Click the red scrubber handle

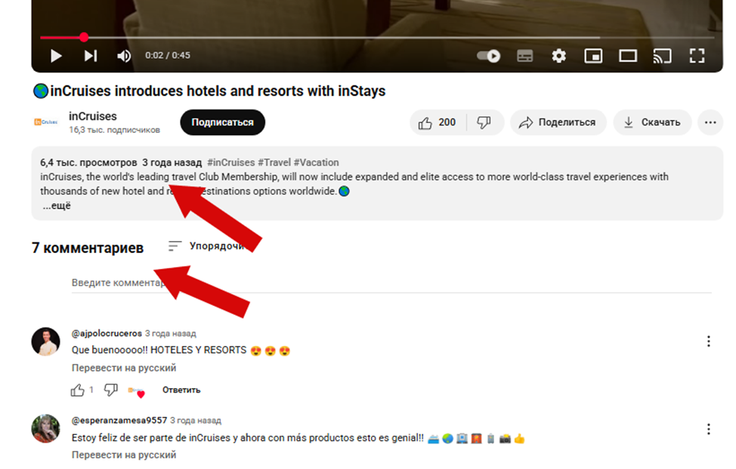(x=84, y=37)
